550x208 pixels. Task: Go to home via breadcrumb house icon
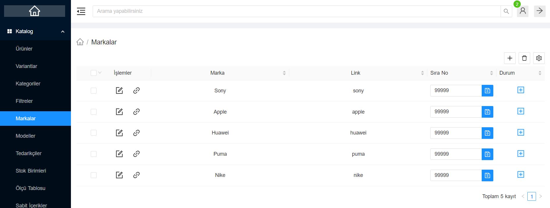coord(80,42)
